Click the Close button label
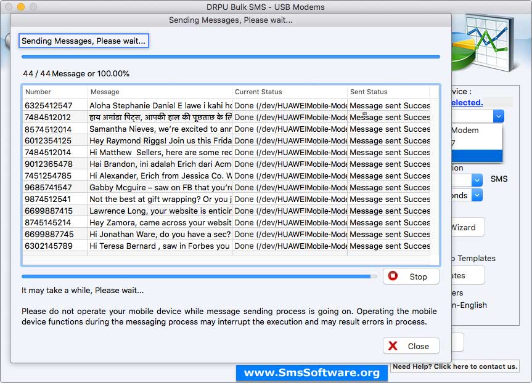This screenshot has width=532, height=383. (419, 346)
